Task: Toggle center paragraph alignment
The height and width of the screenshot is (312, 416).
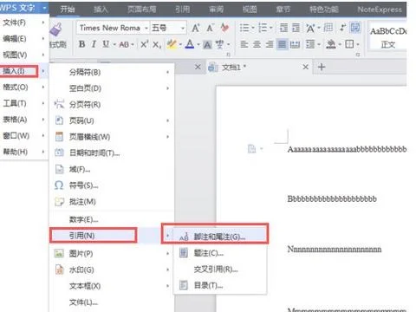Action: point(257,44)
